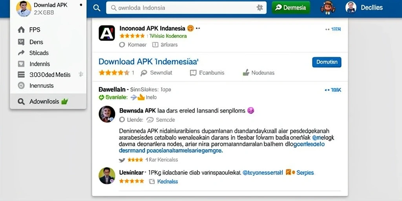Click the @melogk mention link
The width and height of the screenshot is (402, 201).
323,138
